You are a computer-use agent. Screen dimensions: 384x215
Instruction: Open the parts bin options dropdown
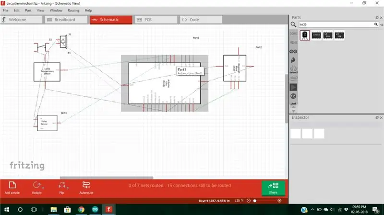click(x=381, y=24)
